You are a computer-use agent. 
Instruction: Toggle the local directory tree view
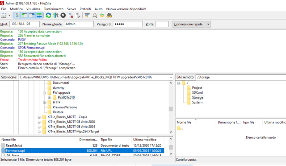25,16
